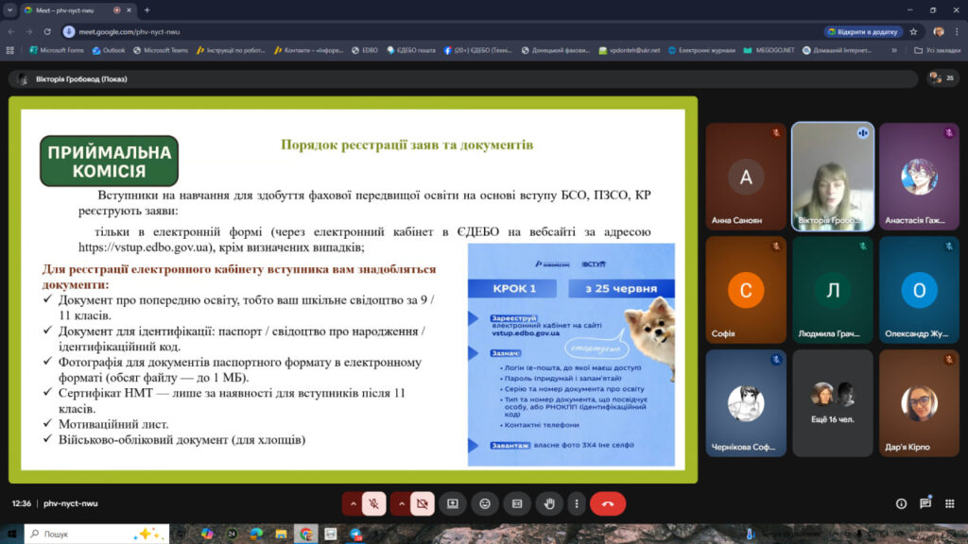
Task: Open the three-dot more options menu
Action: coord(576,504)
